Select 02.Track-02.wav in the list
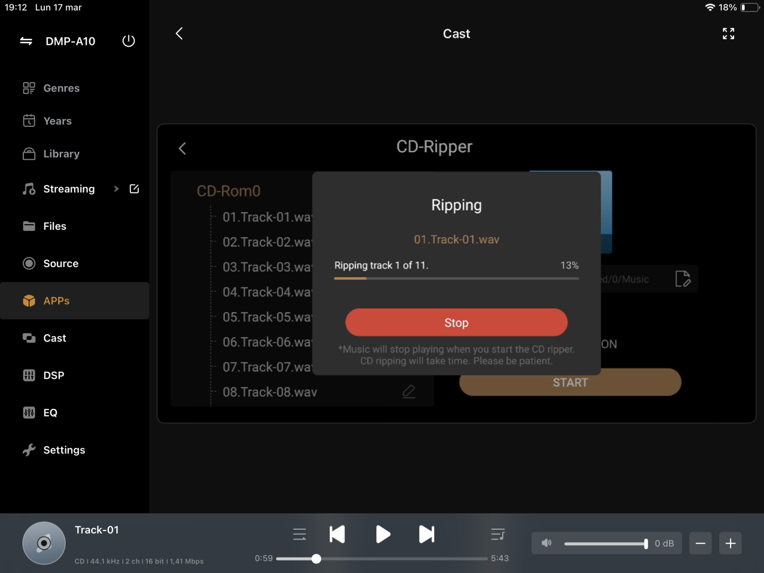This screenshot has width=764, height=573. click(x=267, y=242)
